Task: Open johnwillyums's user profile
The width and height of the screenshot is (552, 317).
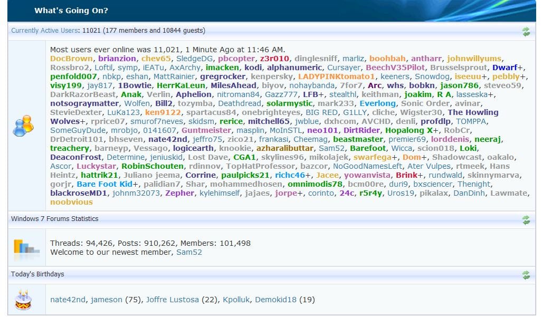Action: [x=474, y=59]
